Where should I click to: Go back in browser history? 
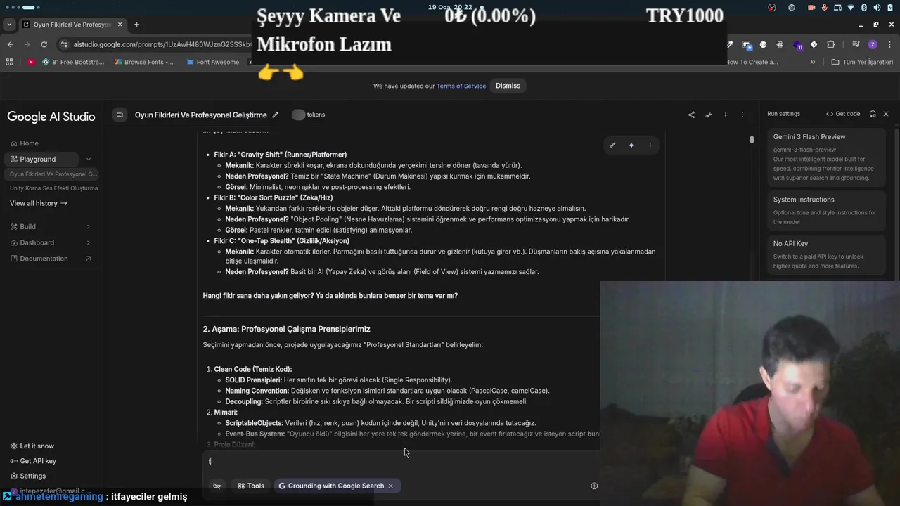coord(10,44)
